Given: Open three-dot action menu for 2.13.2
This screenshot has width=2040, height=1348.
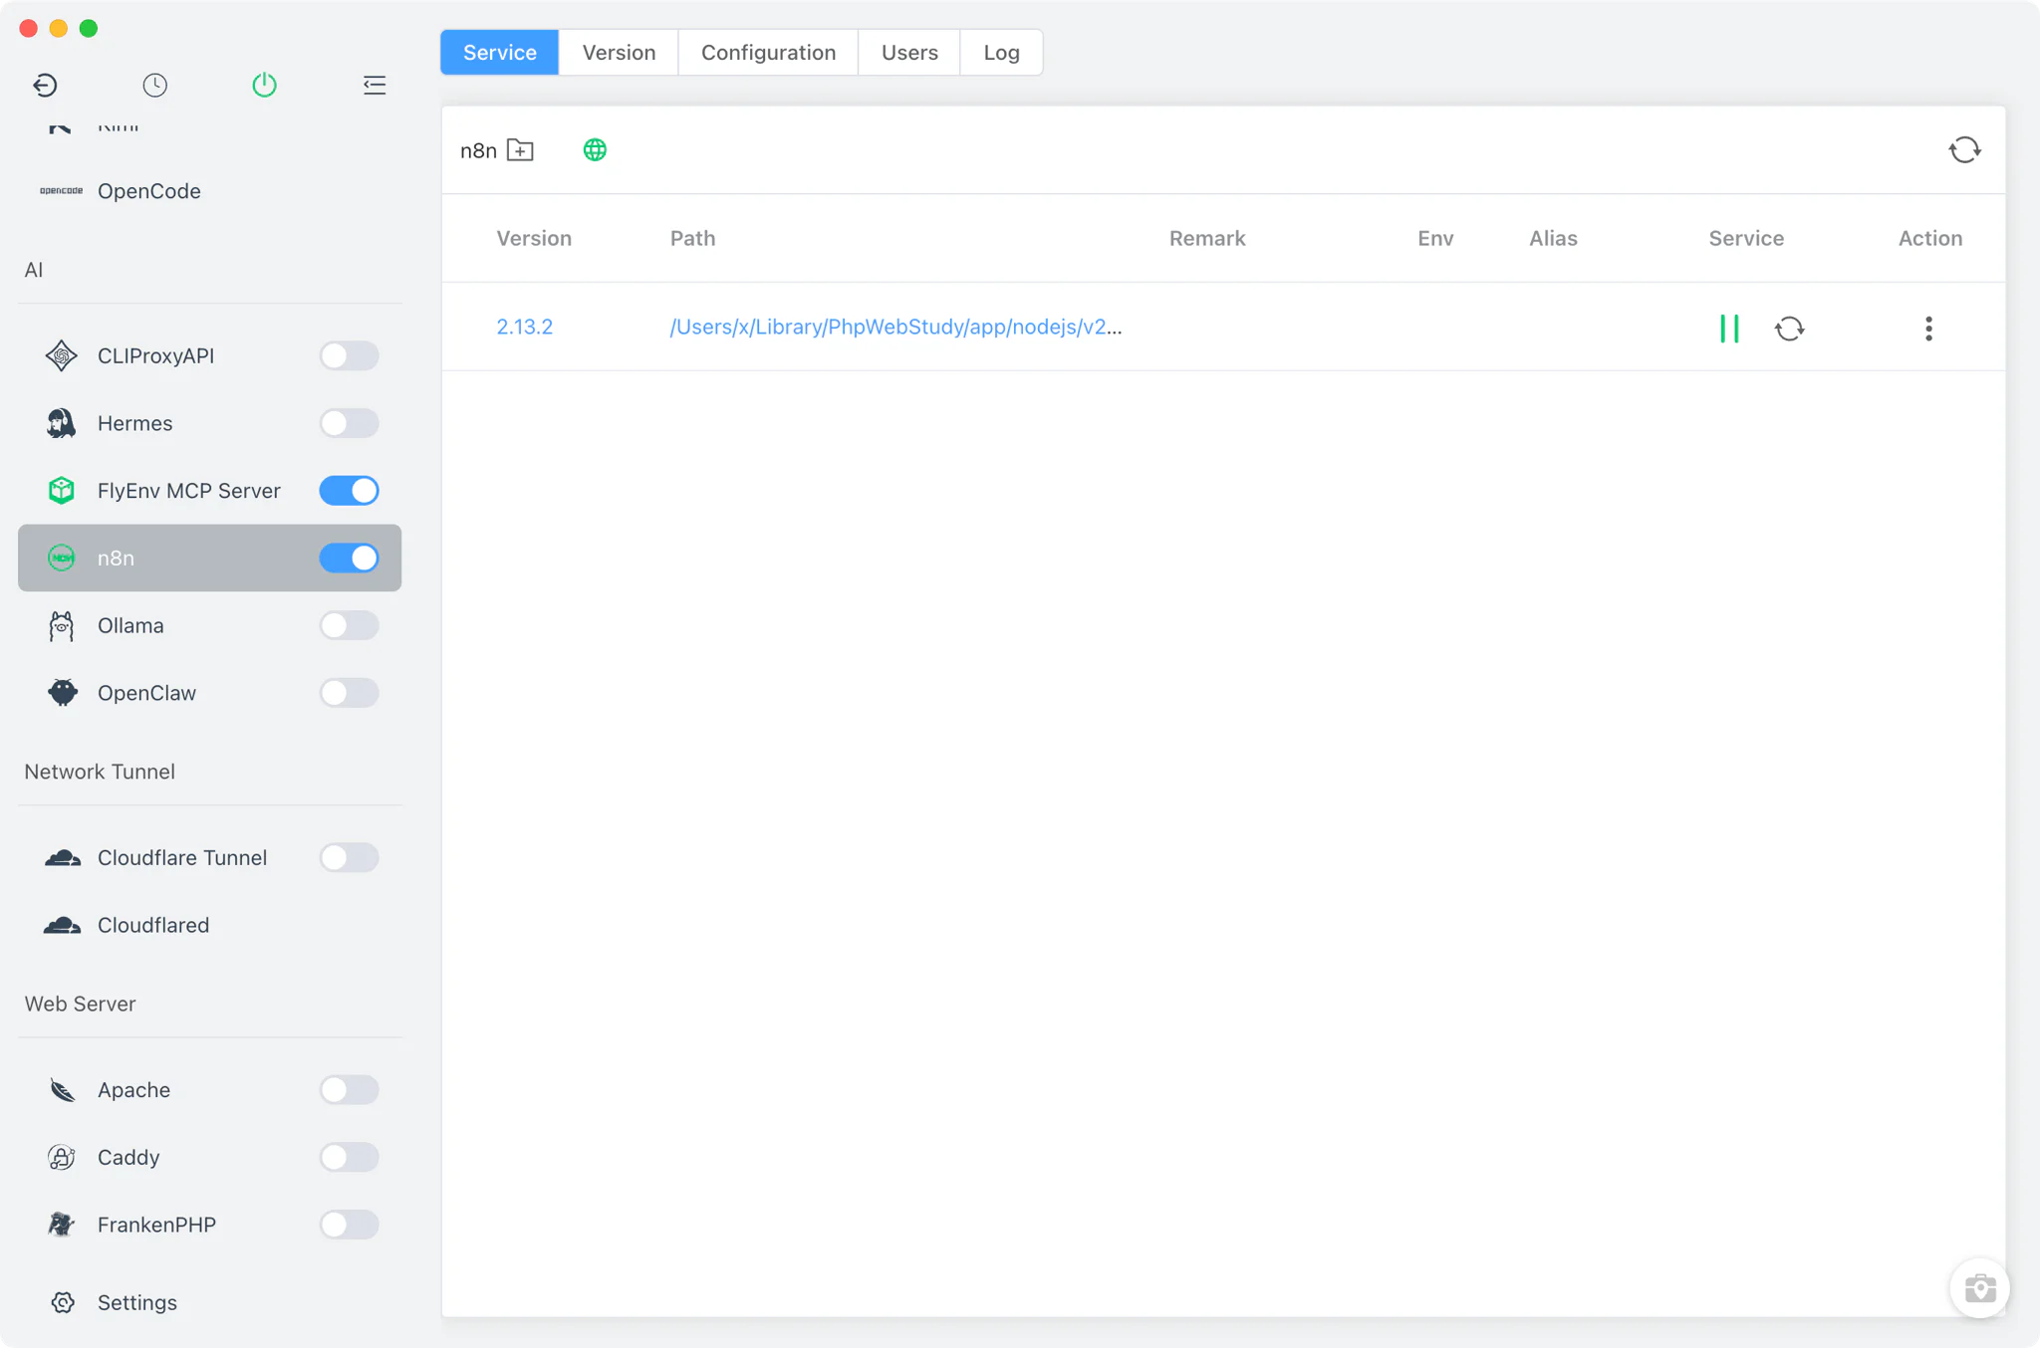Looking at the screenshot, I should point(1928,329).
